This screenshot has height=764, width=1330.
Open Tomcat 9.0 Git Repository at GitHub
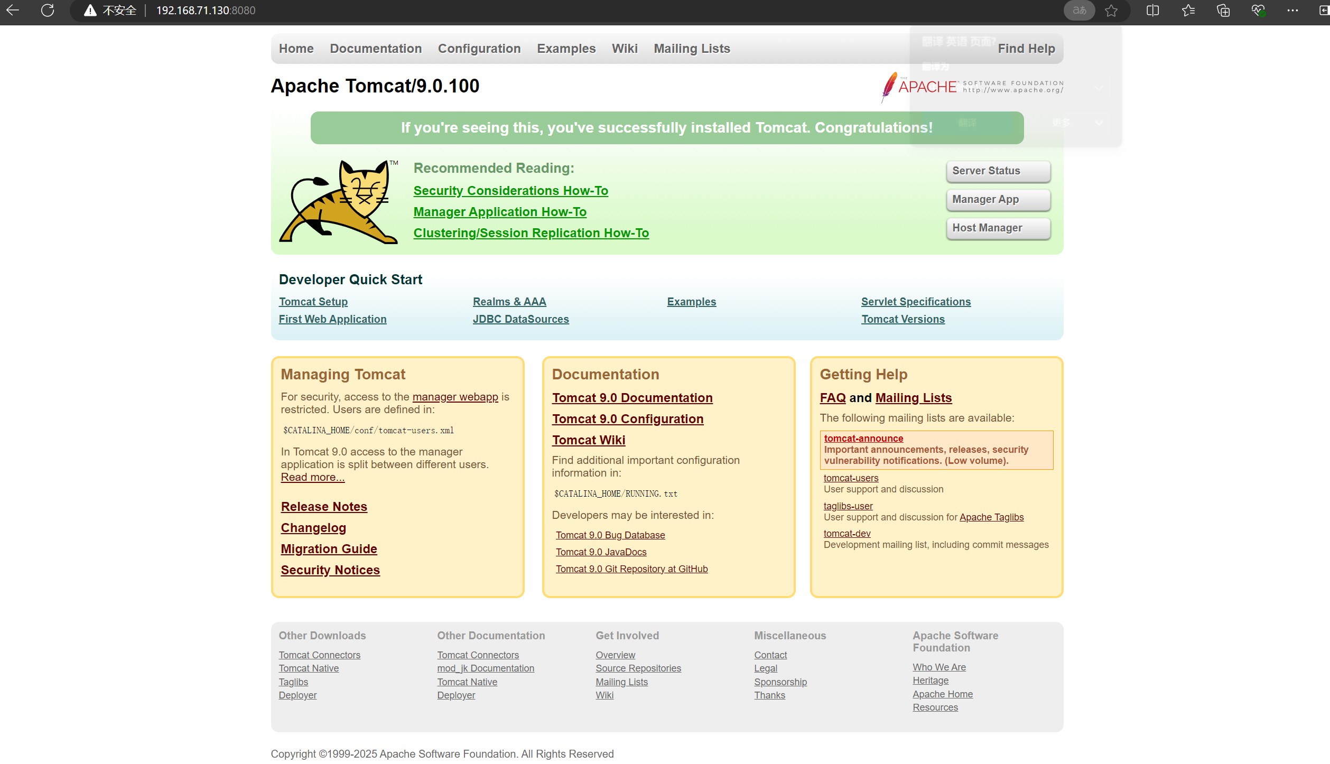631,569
